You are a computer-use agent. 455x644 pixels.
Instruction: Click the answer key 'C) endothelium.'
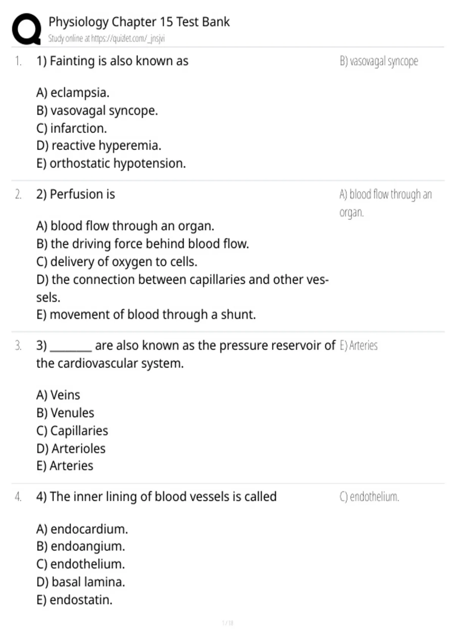point(369,497)
